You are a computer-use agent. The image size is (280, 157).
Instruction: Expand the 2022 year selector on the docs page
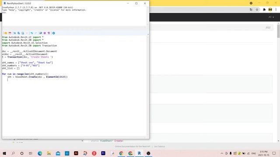coord(268,27)
